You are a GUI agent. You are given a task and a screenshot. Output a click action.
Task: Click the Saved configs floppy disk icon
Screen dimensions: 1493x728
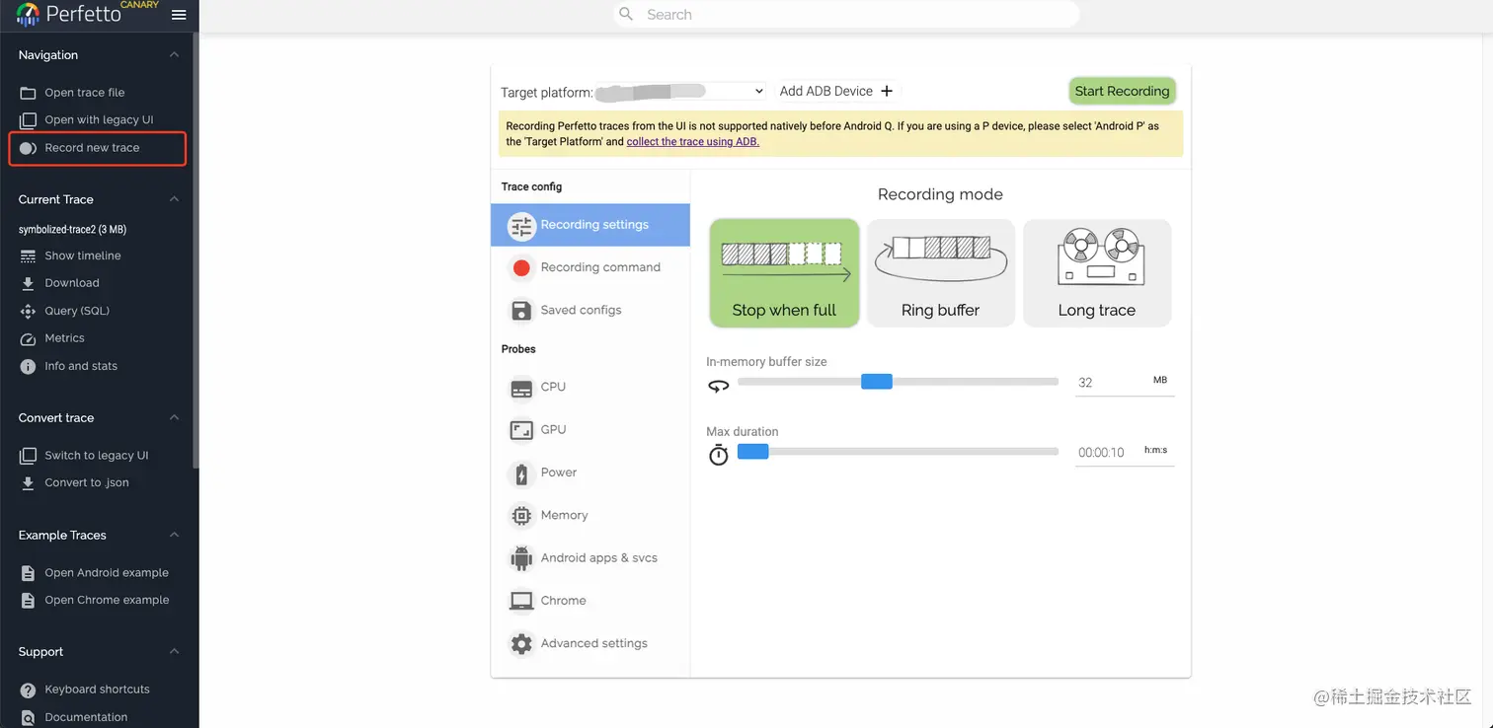click(521, 311)
